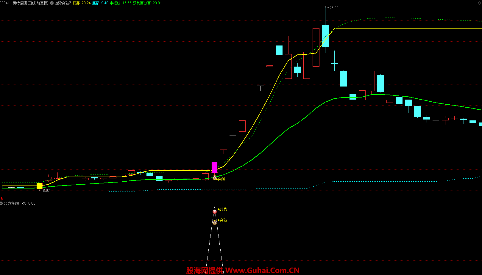
Task: Click the 趋势突破F indicator name
Action: pyautogui.click(x=12, y=203)
